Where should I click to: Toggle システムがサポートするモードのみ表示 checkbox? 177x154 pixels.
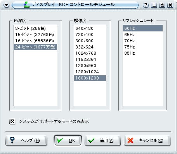pyautogui.click(x=12, y=121)
